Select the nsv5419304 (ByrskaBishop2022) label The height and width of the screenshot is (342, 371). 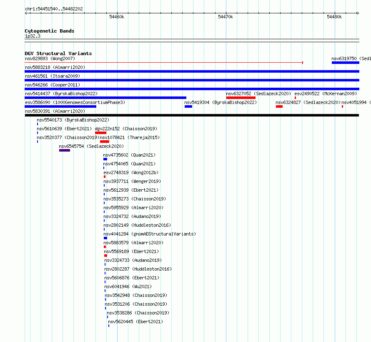click(221, 102)
